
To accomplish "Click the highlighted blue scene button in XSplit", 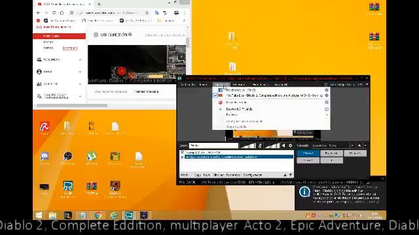I will pyautogui.click(x=308, y=153).
